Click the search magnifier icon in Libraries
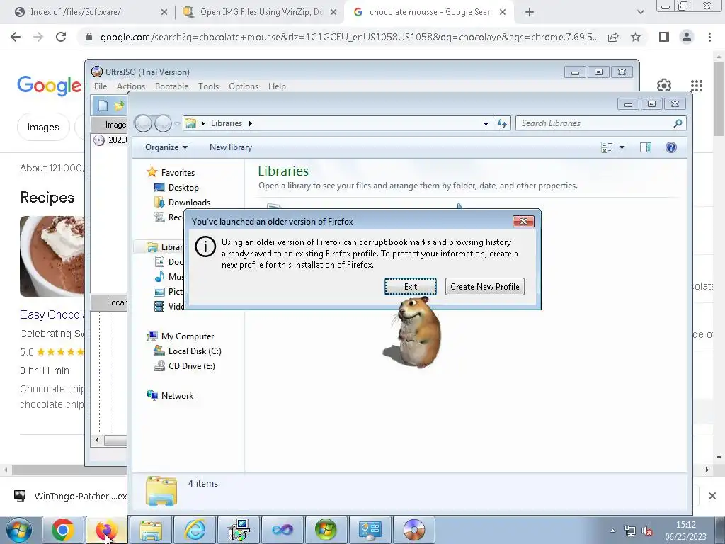This screenshot has height=544, width=725. [x=678, y=123]
